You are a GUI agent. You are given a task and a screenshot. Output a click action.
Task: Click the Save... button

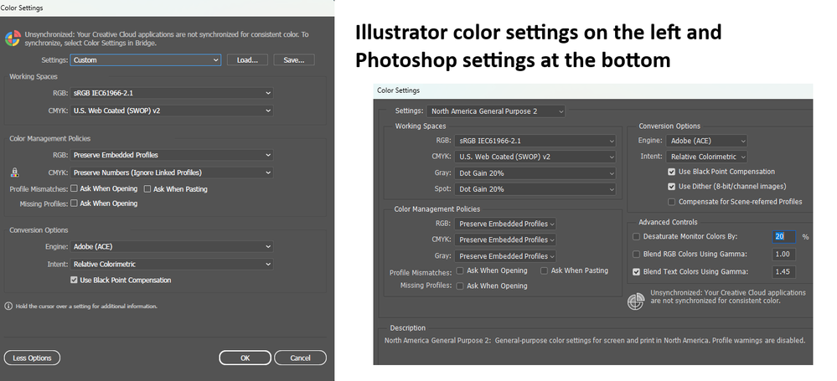coord(294,59)
